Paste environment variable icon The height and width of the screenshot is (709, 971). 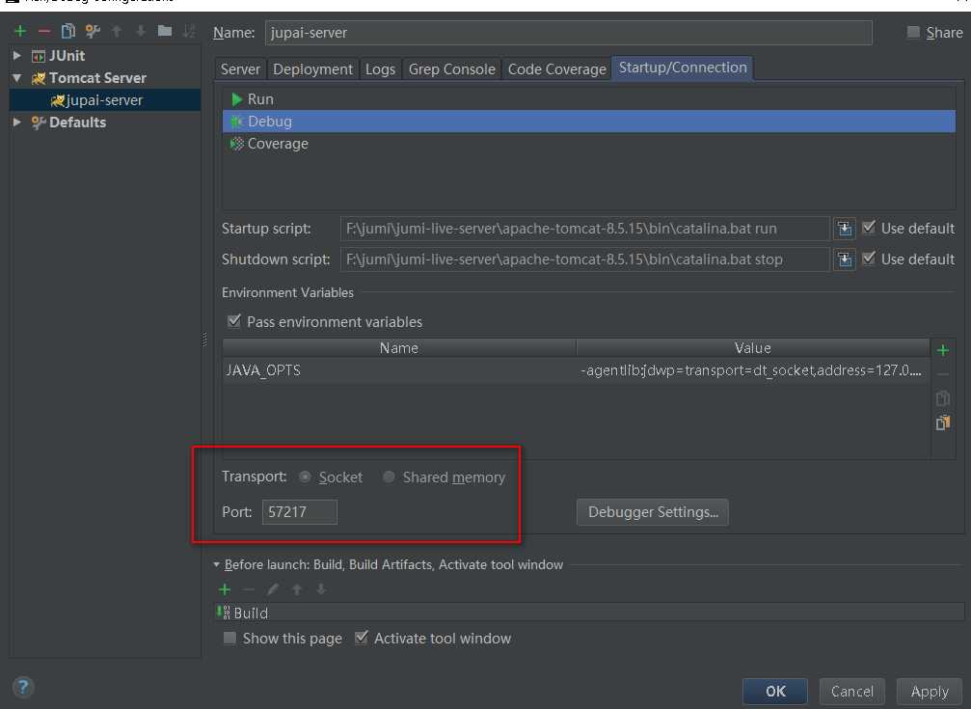tap(942, 423)
